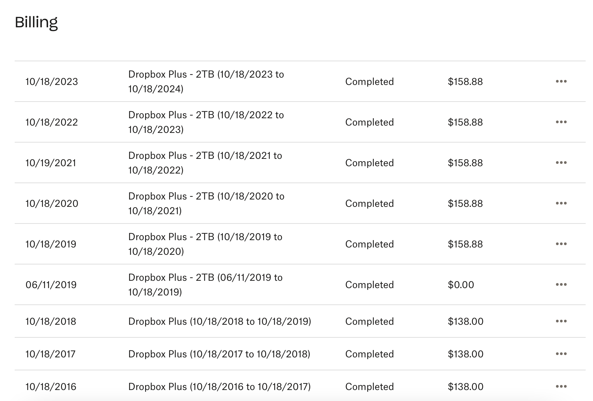Open more options for the 10/18/2016 invoice
Image resolution: width=593 pixels, height=401 pixels.
click(x=561, y=387)
